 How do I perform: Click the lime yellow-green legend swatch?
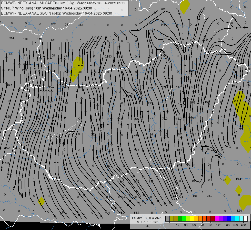tap(188, 218)
